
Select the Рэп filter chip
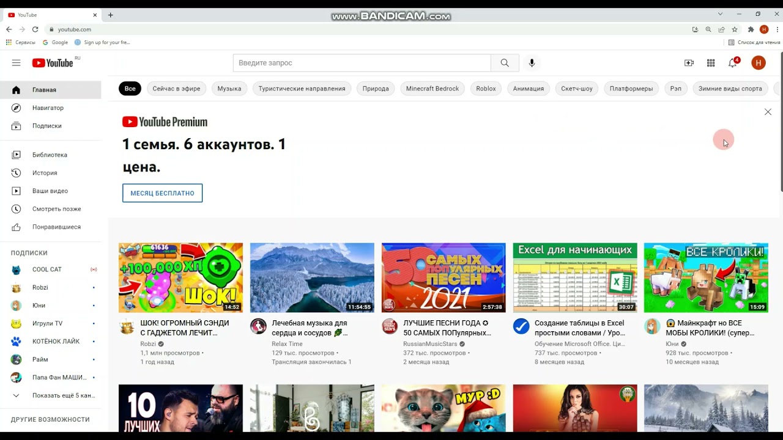pos(676,89)
